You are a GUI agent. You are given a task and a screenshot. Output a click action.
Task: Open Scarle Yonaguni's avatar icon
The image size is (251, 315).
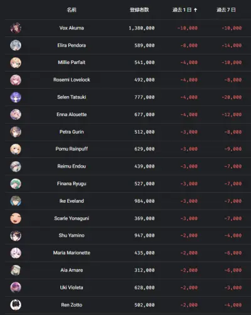16,218
